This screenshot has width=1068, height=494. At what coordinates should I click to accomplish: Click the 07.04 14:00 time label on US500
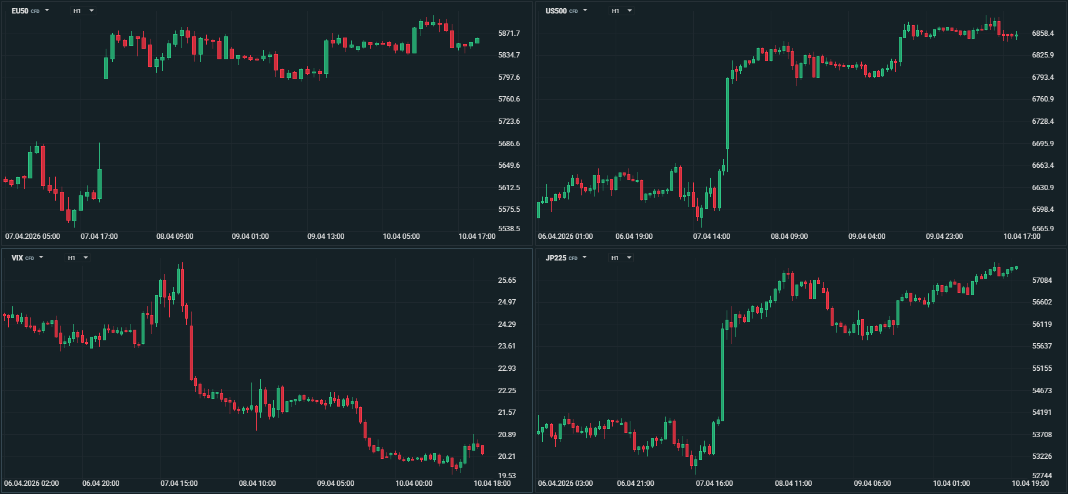pos(711,236)
